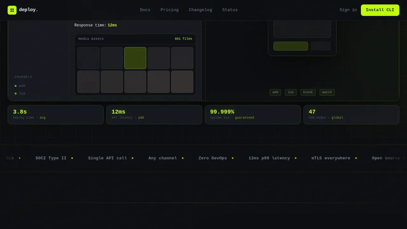
Task: Select the first media asset thumbnail
Action: pos(88,58)
